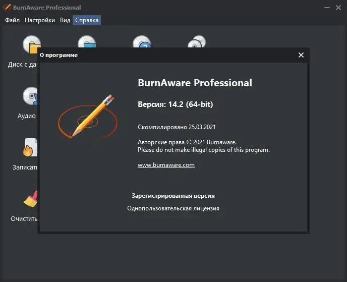Select the Очистить disc brush icon

(x=31, y=199)
